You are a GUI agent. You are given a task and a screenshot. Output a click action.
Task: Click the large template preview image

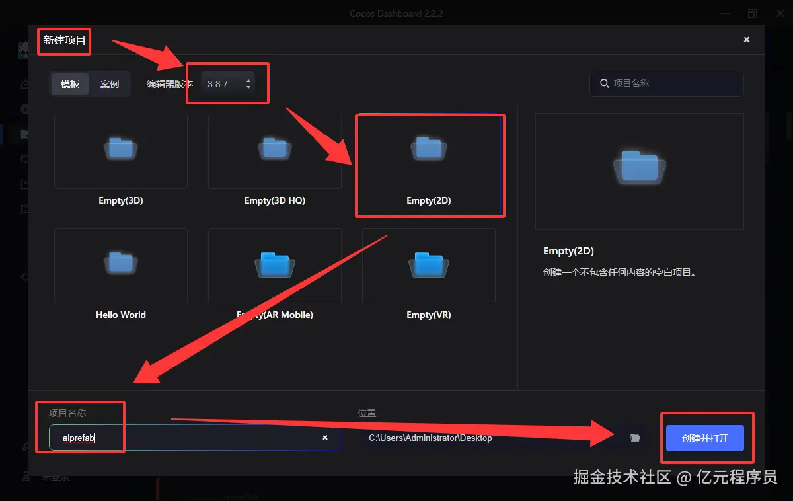pos(640,171)
